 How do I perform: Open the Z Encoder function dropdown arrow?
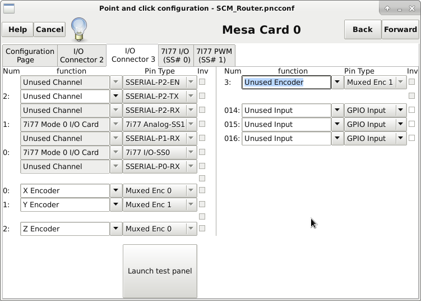(116, 229)
